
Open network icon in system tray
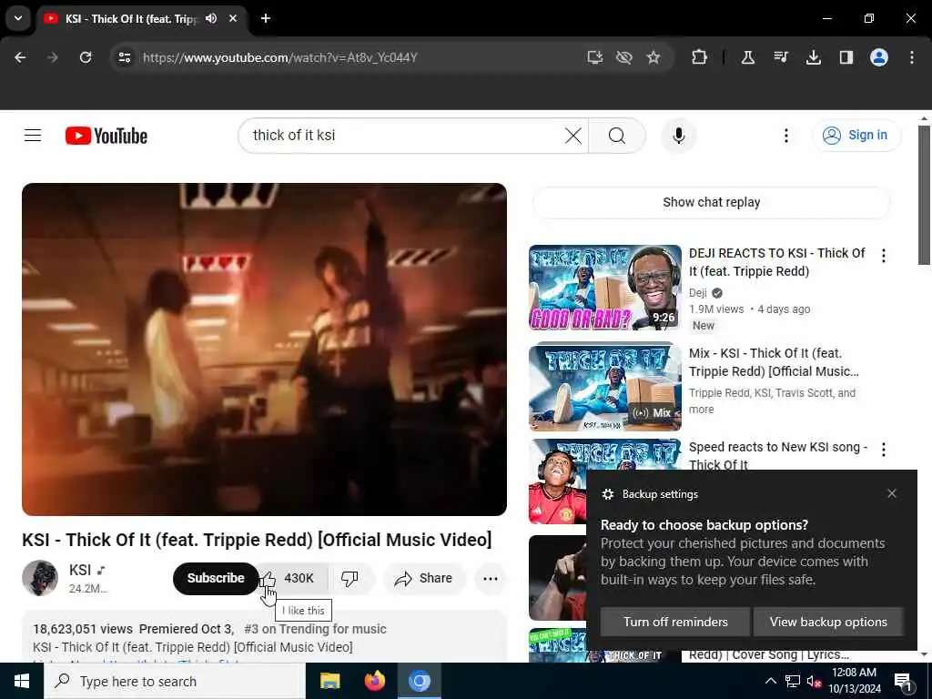pos(793,681)
